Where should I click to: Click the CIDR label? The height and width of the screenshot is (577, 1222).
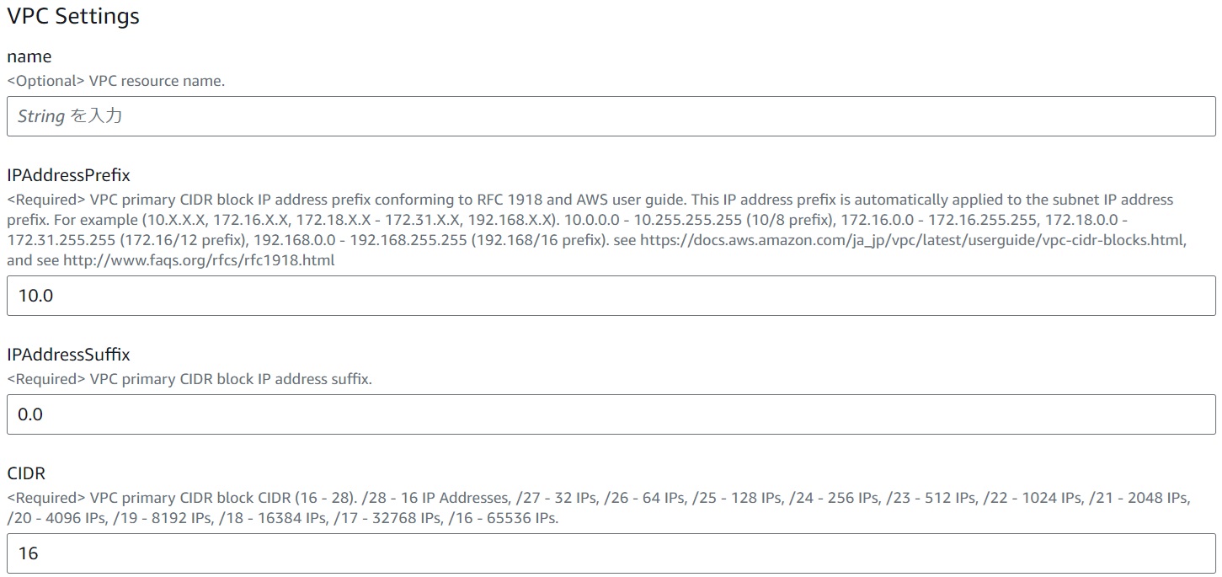(x=26, y=473)
